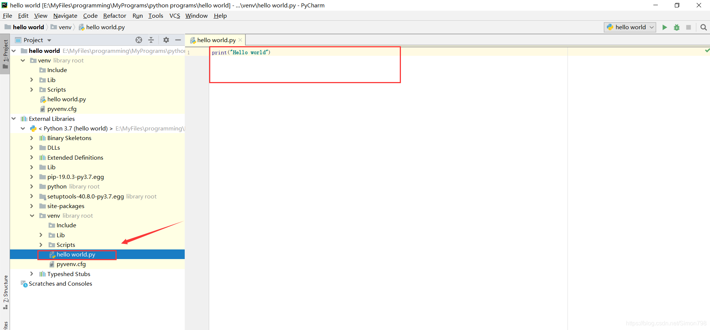Open the VCS menu
Screen dimensions: 710x330
[175, 16]
